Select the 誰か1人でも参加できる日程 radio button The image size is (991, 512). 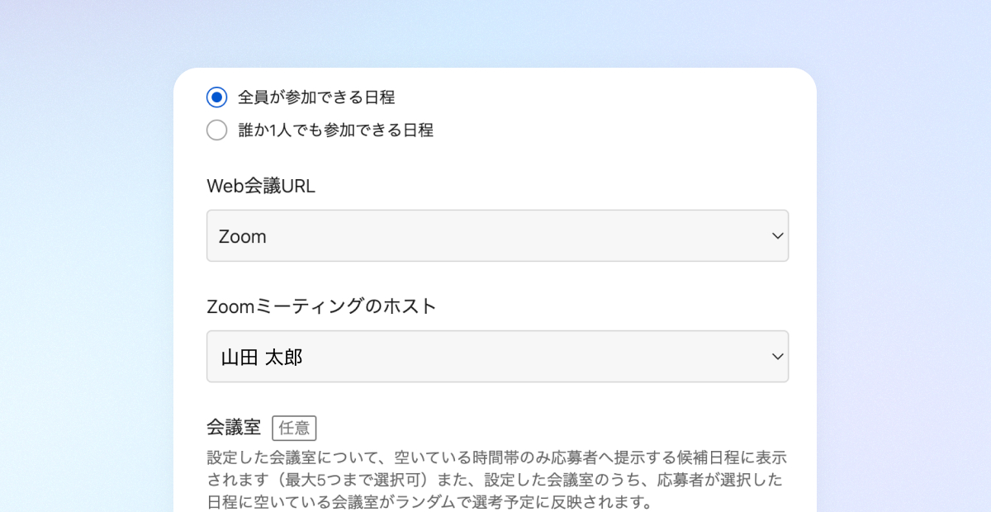click(216, 130)
